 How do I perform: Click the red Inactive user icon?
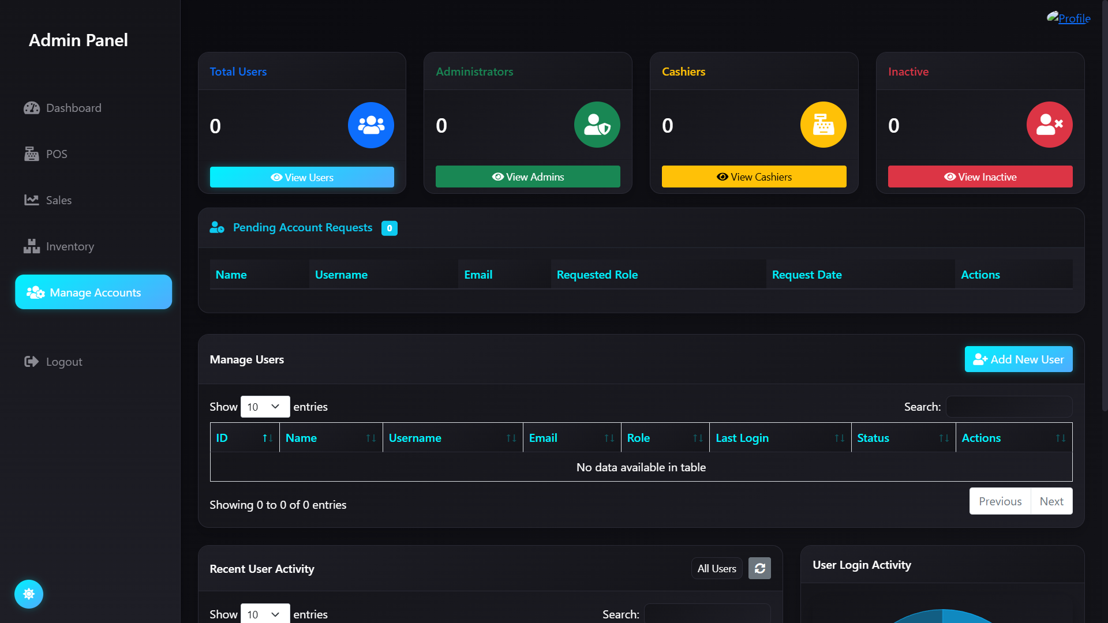1049,125
